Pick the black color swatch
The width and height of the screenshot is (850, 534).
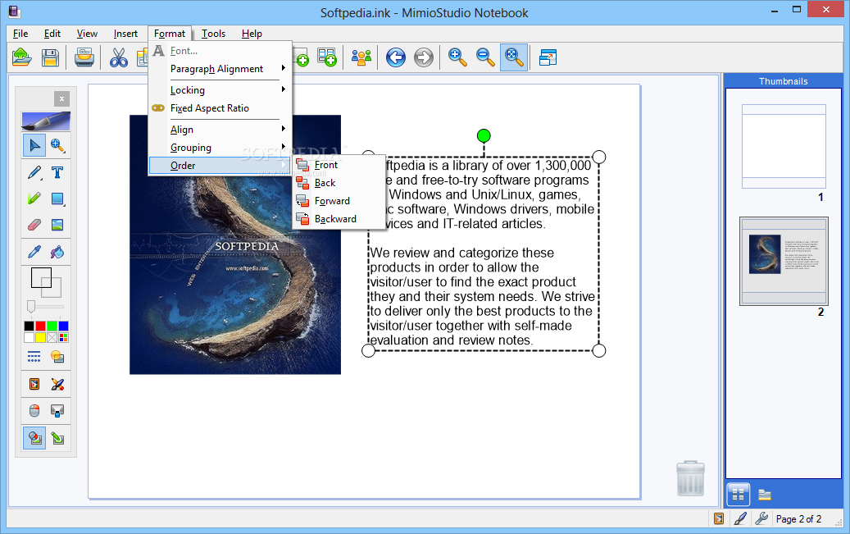[x=30, y=326]
